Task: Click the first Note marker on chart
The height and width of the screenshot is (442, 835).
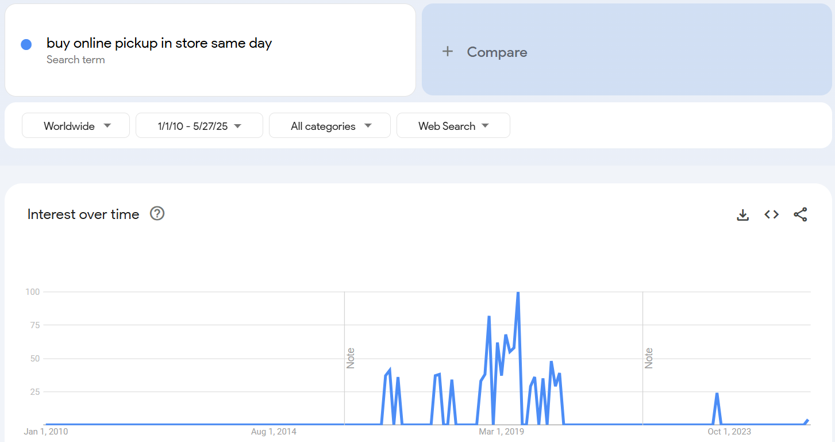Action: [x=351, y=358]
